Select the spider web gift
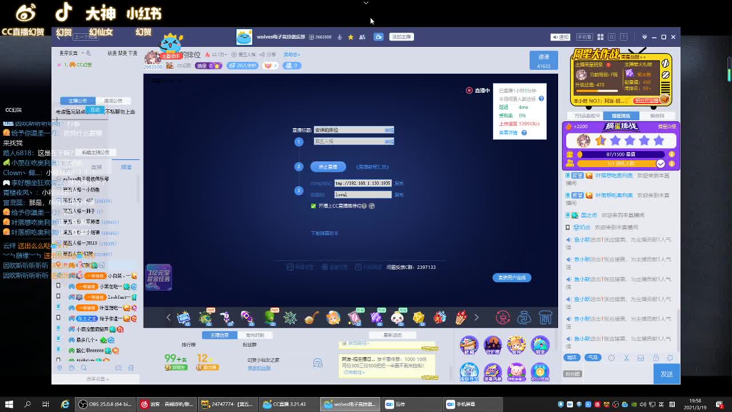Screen dimensions: 732x412 point(291,318)
